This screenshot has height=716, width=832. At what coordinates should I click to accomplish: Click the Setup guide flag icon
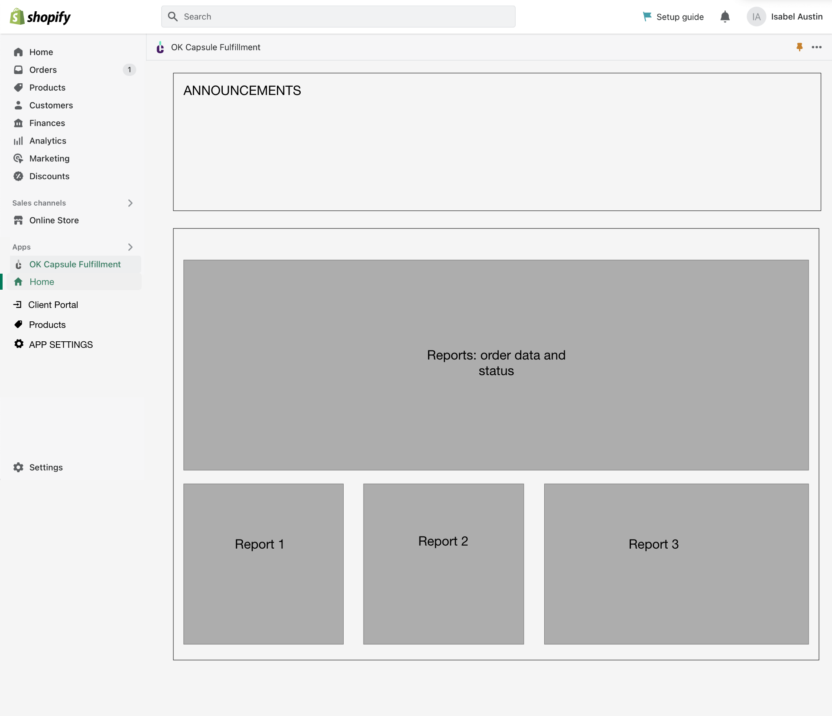(647, 16)
